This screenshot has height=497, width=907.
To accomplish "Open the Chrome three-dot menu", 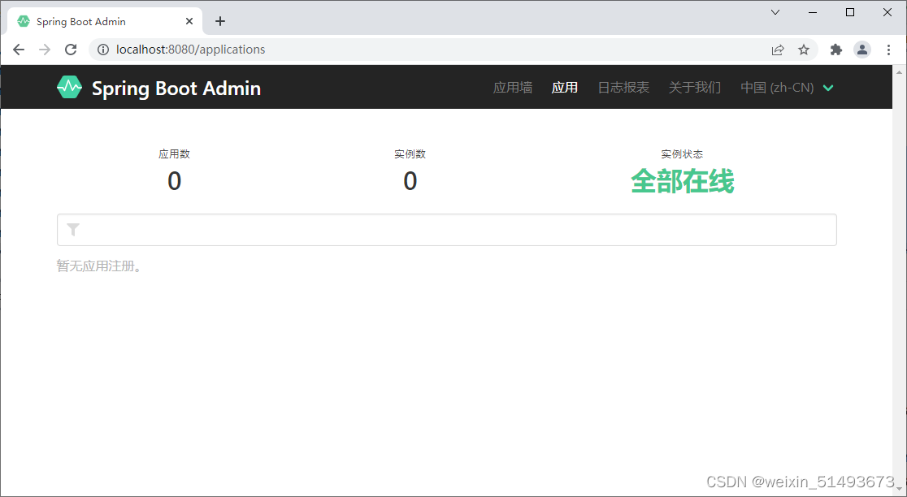I will click(889, 50).
